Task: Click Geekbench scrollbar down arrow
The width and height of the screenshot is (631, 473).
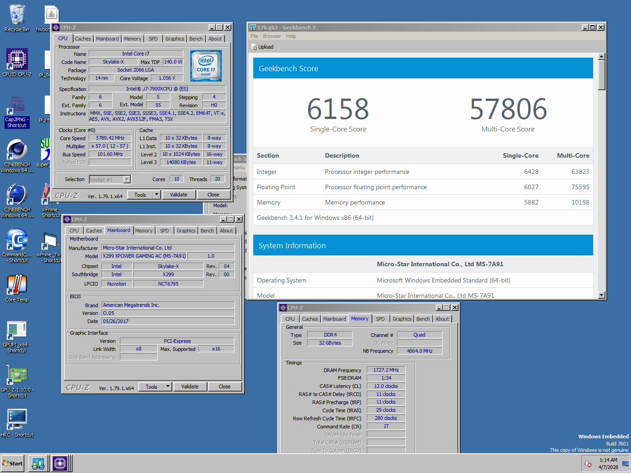Action: pos(601,295)
